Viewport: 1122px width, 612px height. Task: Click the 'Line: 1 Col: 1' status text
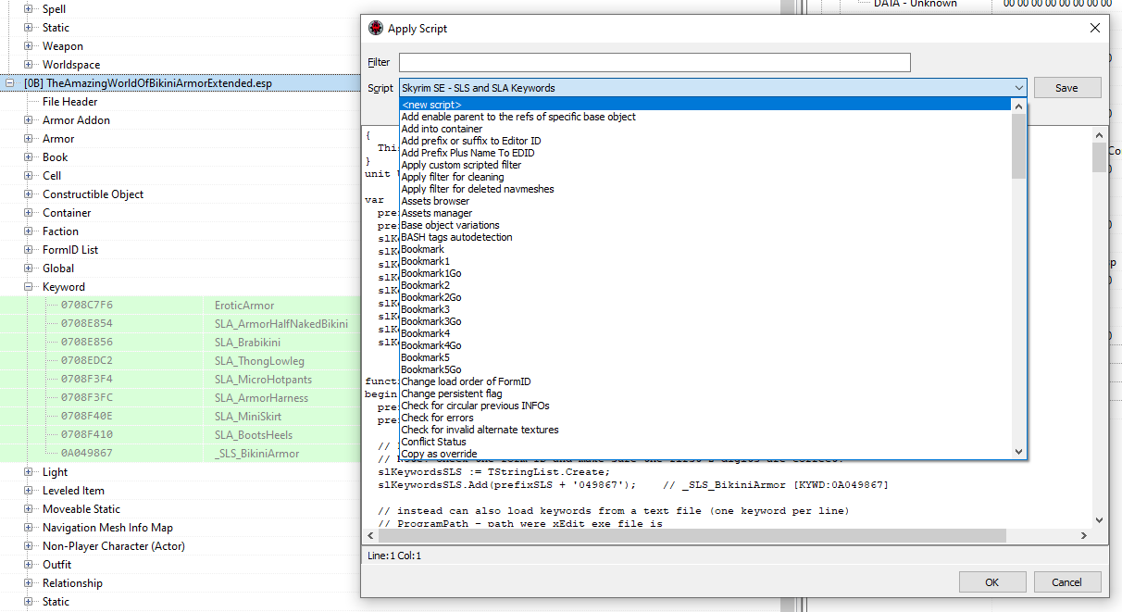[394, 556]
